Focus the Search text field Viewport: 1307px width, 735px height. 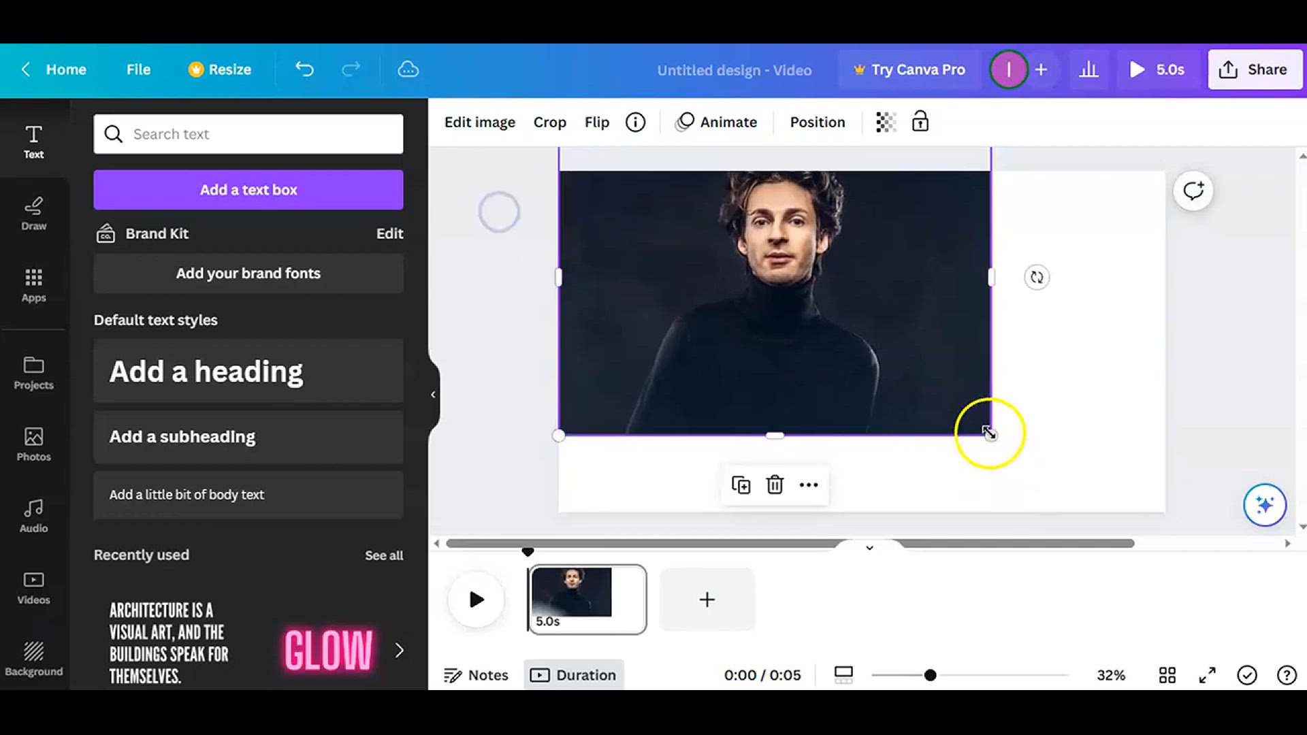click(248, 134)
